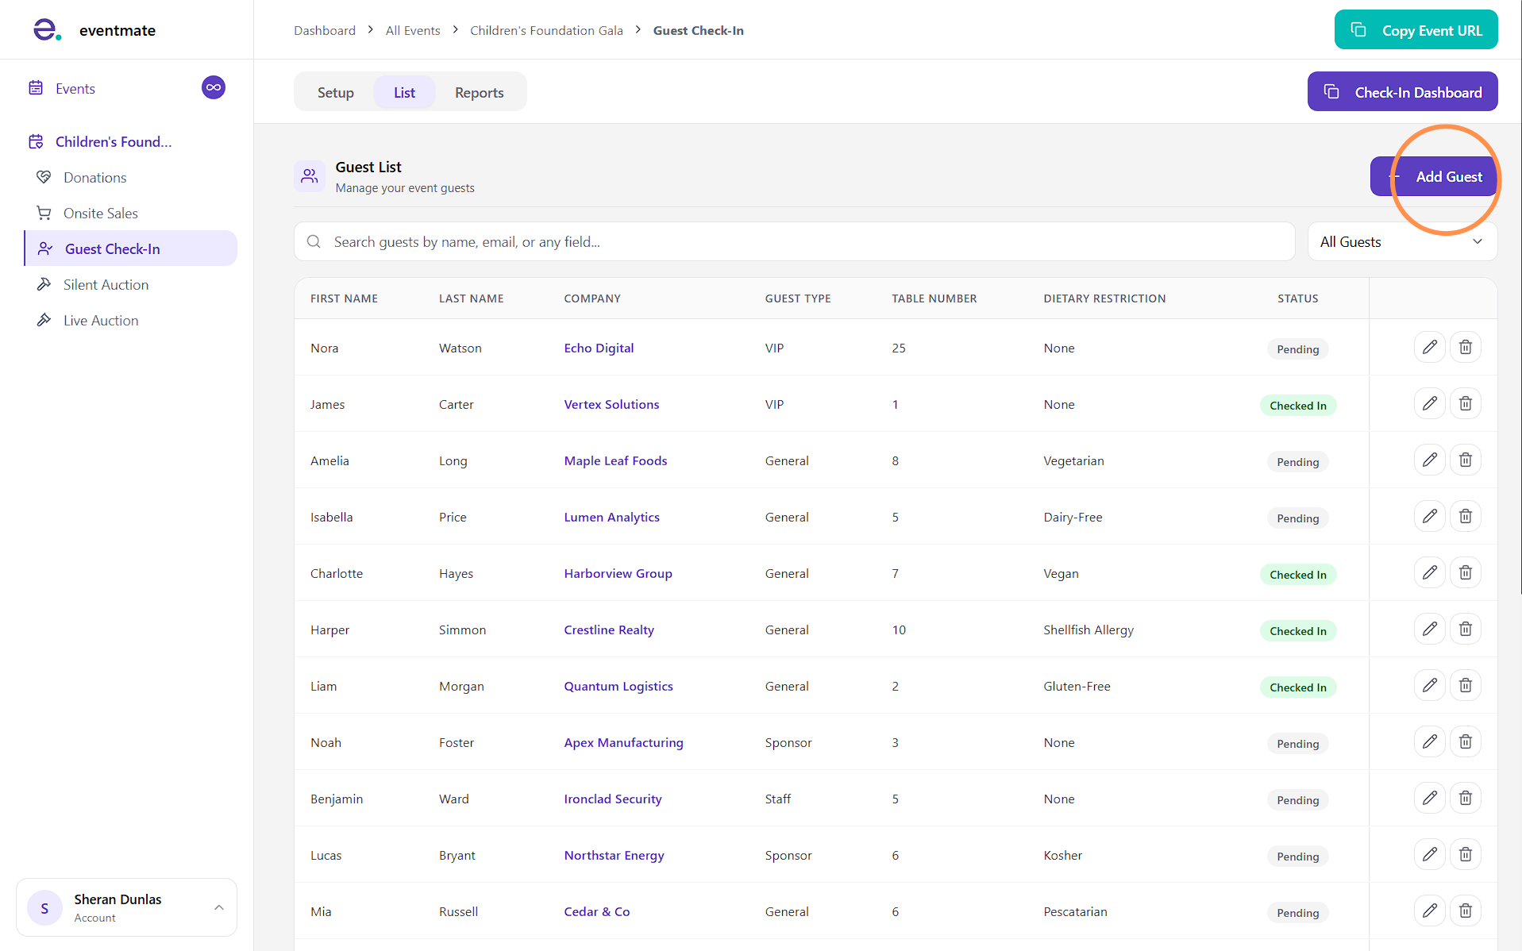The image size is (1522, 951).
Task: Delete guest Lucas Bryant
Action: pyautogui.click(x=1465, y=854)
